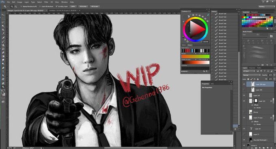The height and width of the screenshot is (149, 276).
Task: Hide the Rounded Rectangle 1 layer
Action: point(244,140)
